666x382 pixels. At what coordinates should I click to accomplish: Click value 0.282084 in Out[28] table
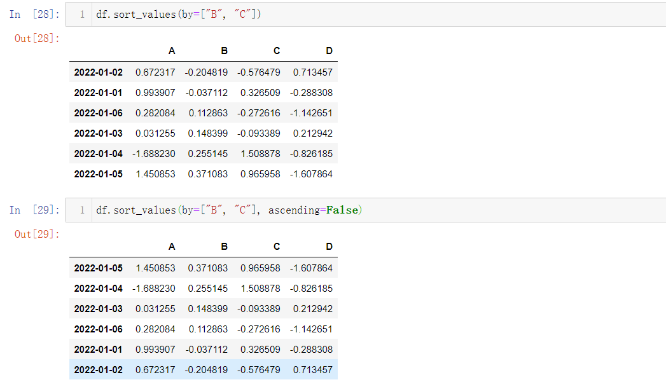click(x=155, y=113)
